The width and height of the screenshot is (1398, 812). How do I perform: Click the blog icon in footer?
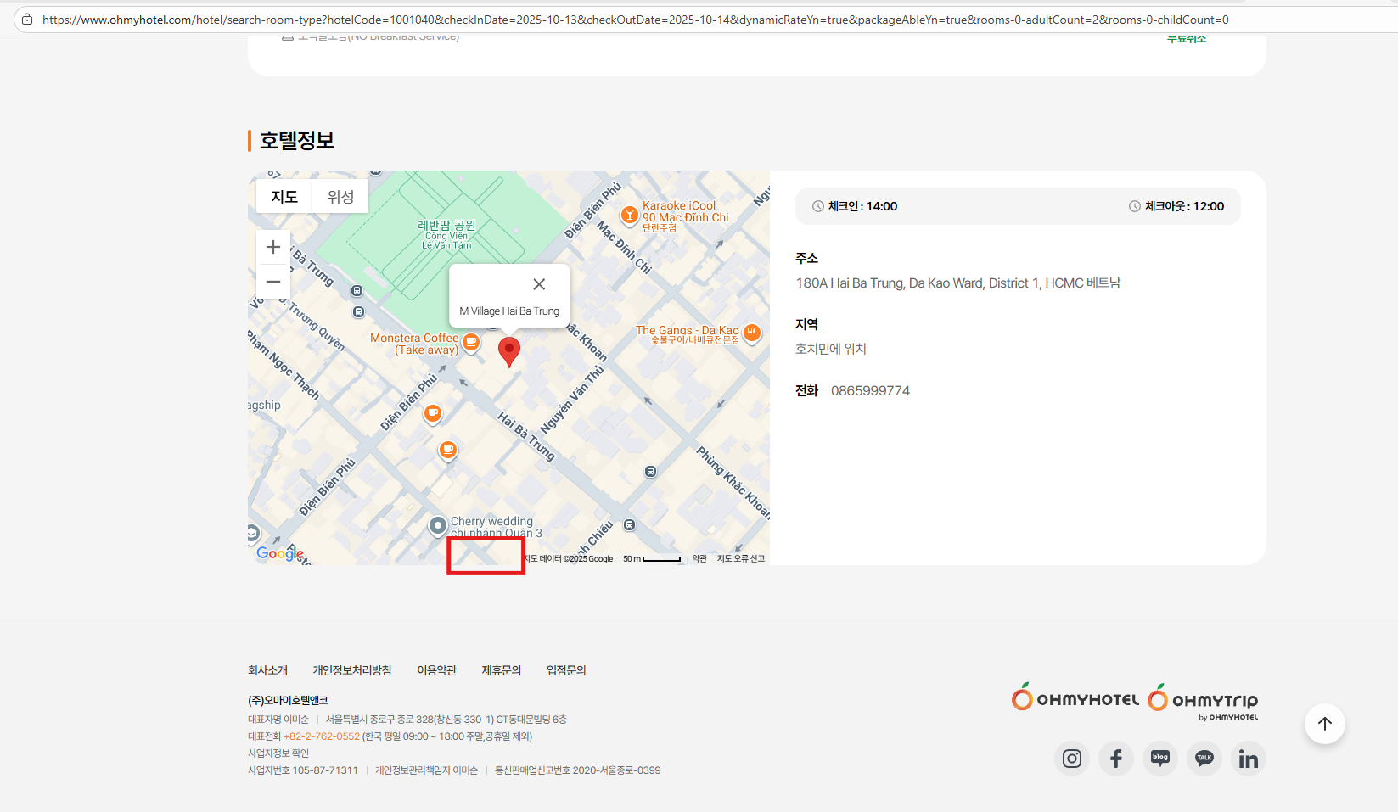pyautogui.click(x=1160, y=759)
